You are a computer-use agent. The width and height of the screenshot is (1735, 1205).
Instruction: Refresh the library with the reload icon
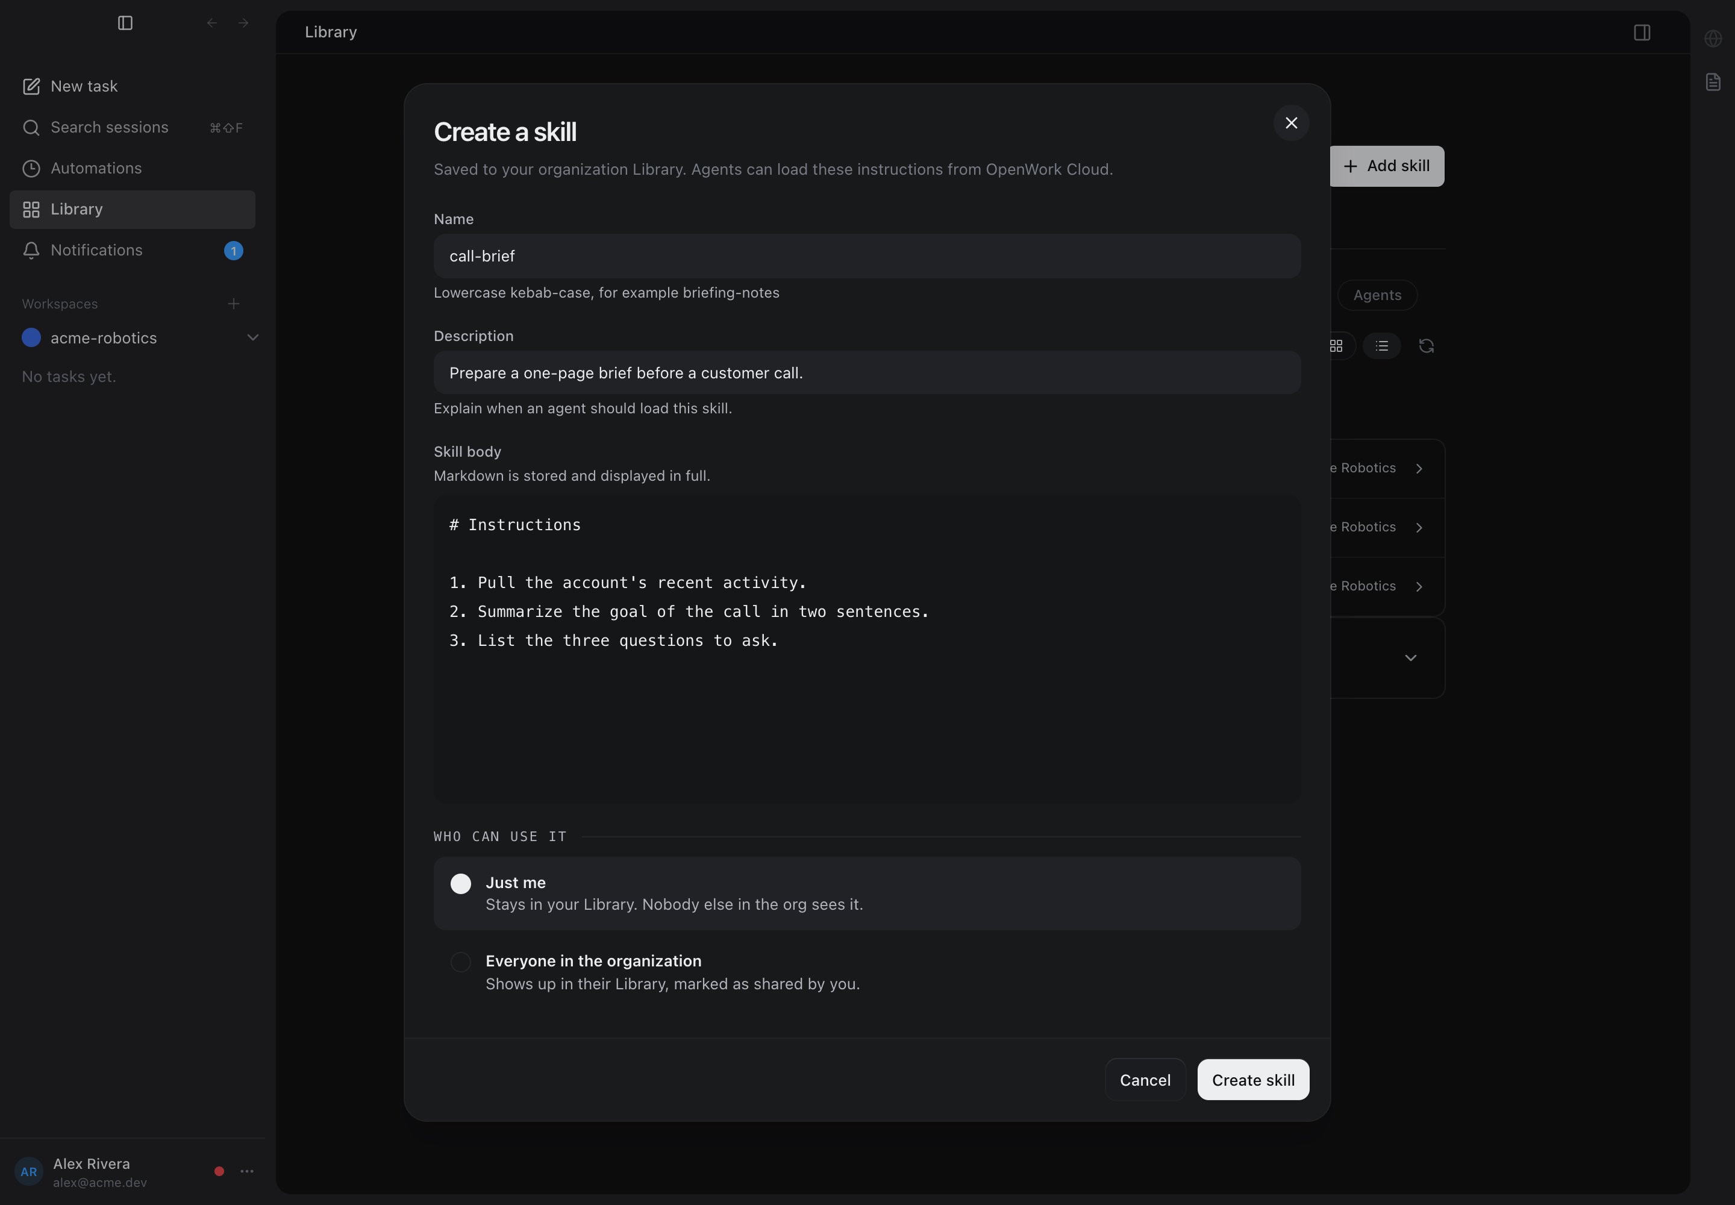click(1426, 346)
